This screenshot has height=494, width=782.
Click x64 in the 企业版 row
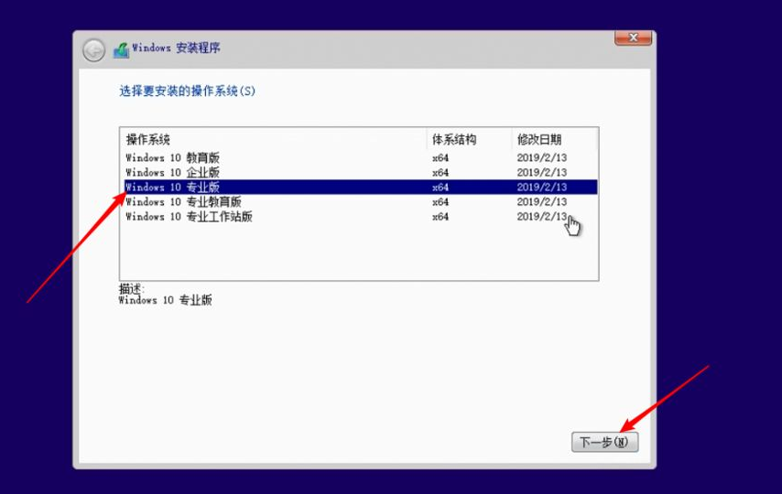[x=440, y=173]
